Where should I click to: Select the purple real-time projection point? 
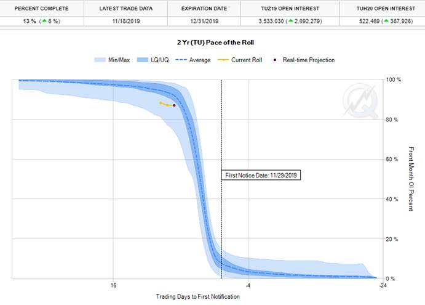coord(174,105)
